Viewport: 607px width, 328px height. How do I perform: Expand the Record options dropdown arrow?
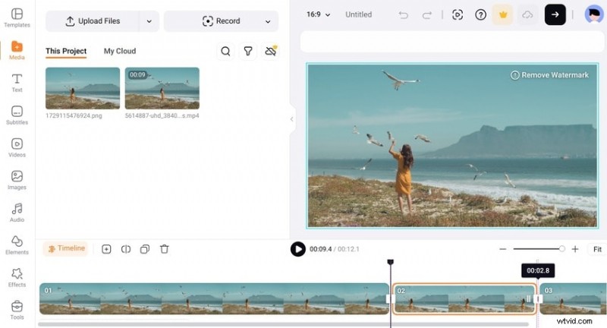268,21
